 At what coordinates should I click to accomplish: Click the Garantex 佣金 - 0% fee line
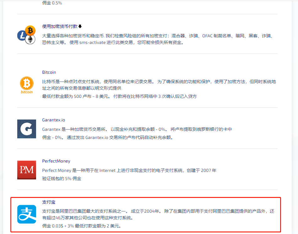(x=107, y=137)
